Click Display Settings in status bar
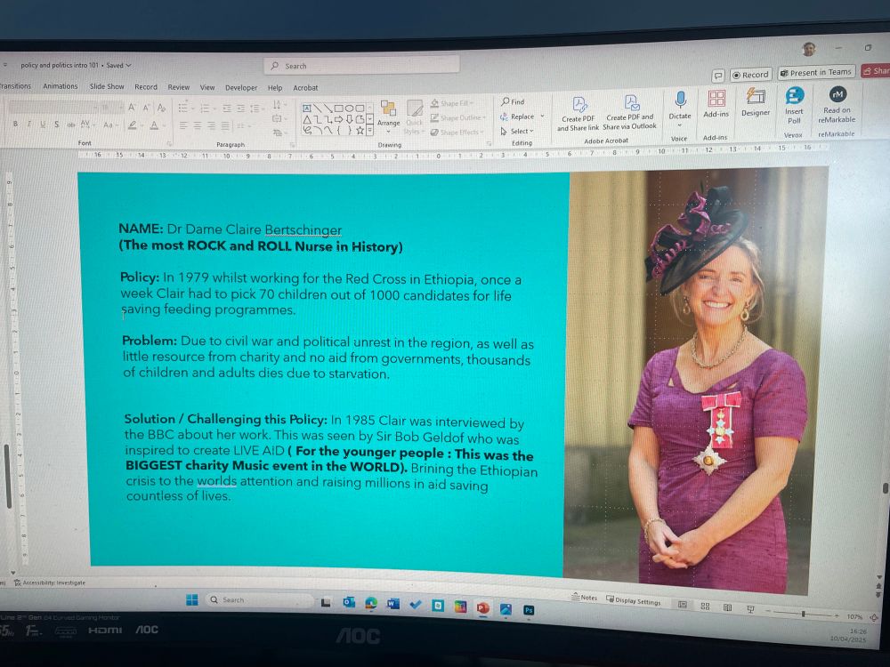The height and width of the screenshot is (667, 890). 634,600
